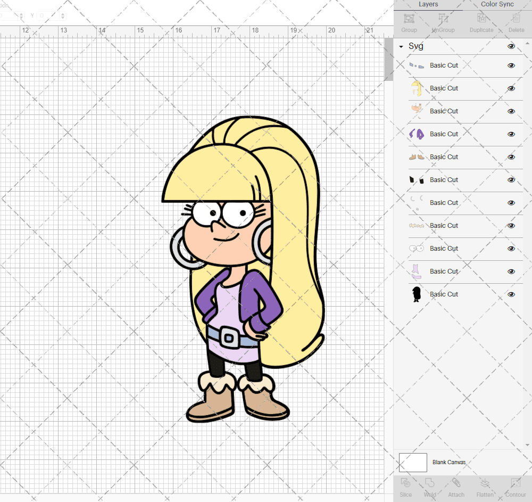Toggle visibility of the black silhouette layer
Image resolution: width=532 pixels, height=502 pixels.
(511, 294)
